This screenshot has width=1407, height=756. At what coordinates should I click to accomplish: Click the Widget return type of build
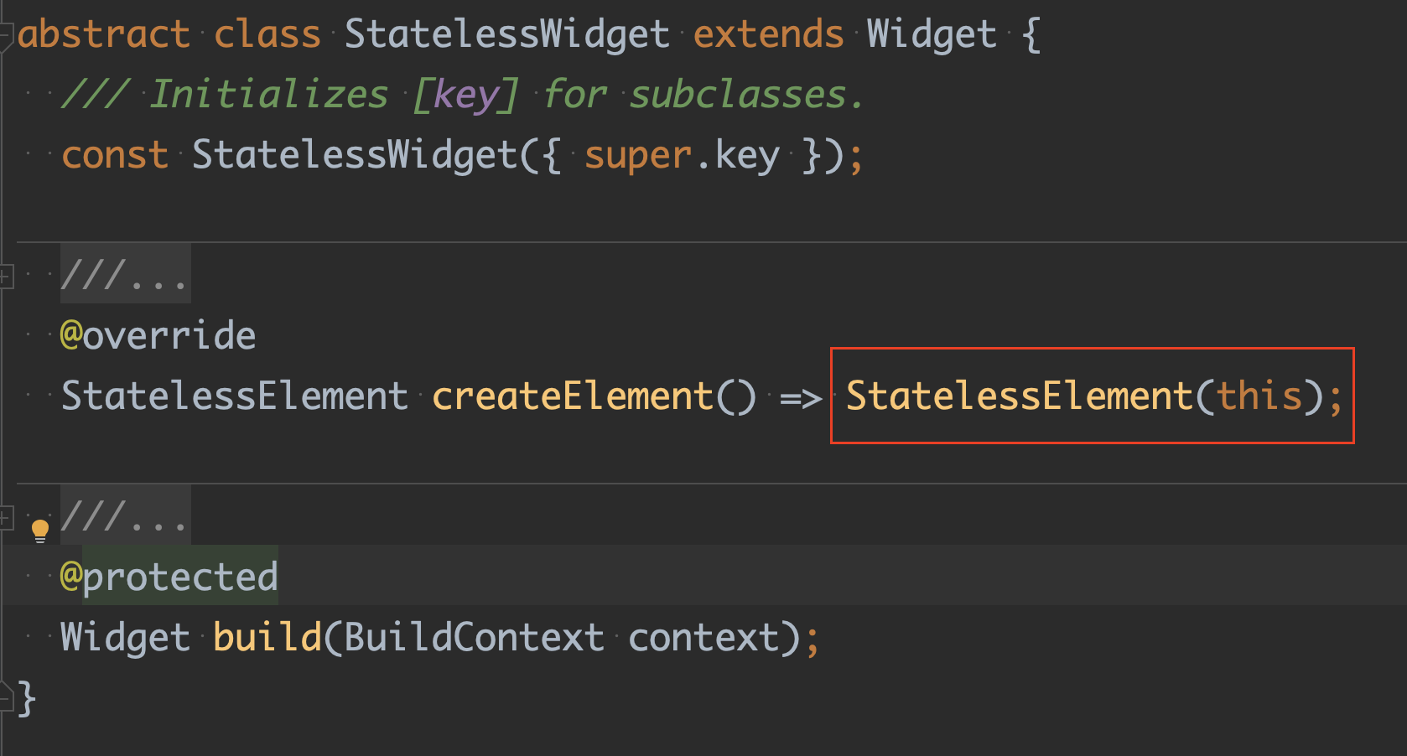coord(126,637)
